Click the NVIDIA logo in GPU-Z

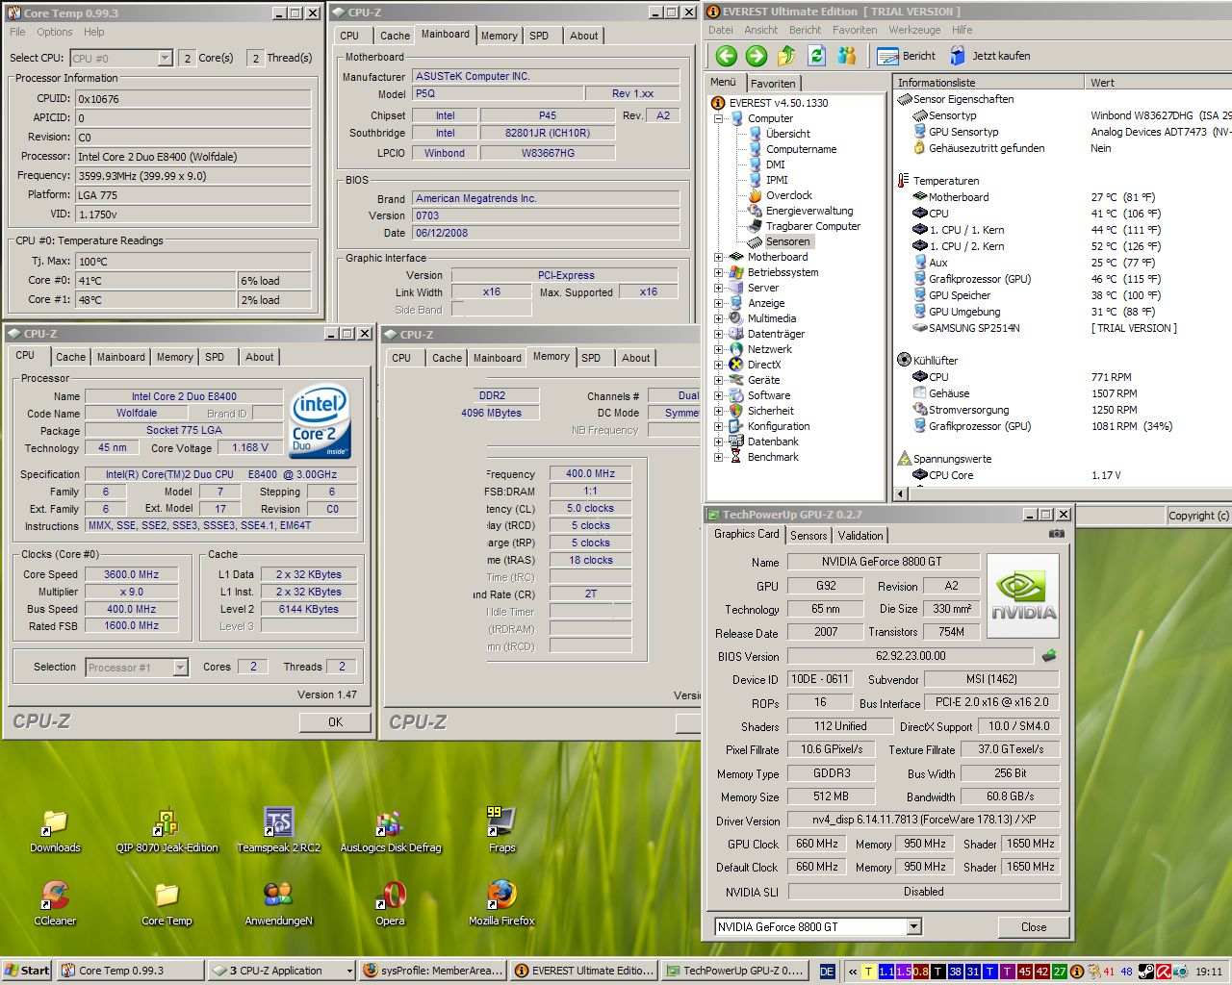click(1023, 595)
